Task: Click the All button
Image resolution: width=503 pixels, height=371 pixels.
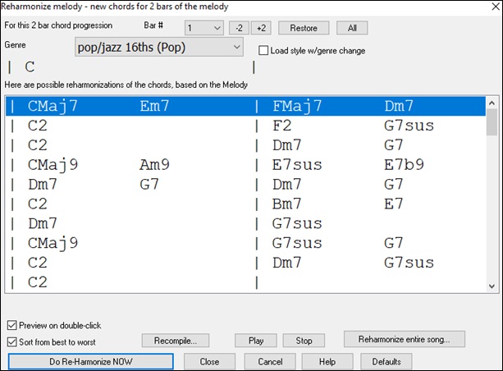Action: pos(352,28)
